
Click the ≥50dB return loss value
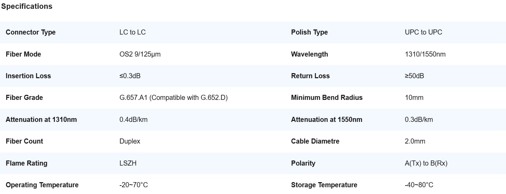(x=414, y=76)
